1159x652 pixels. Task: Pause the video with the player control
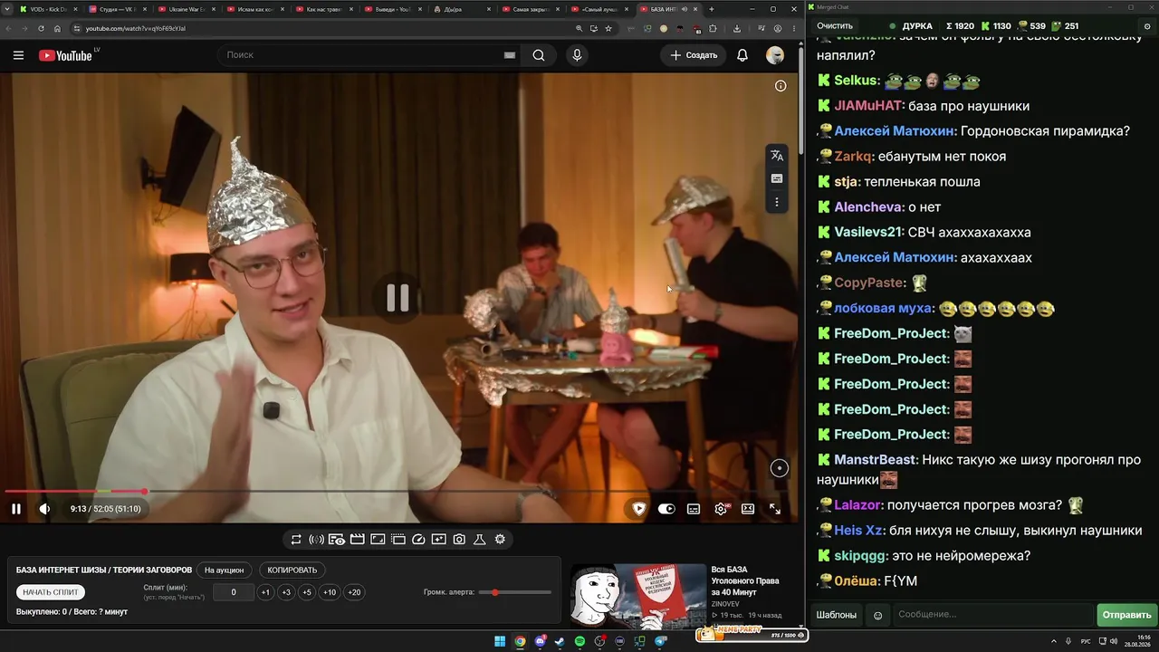click(x=15, y=509)
